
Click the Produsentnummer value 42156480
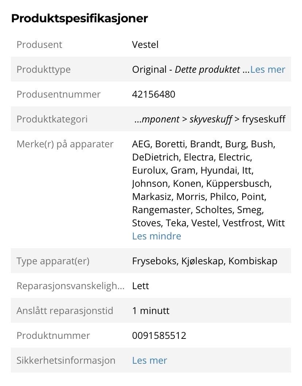point(154,94)
